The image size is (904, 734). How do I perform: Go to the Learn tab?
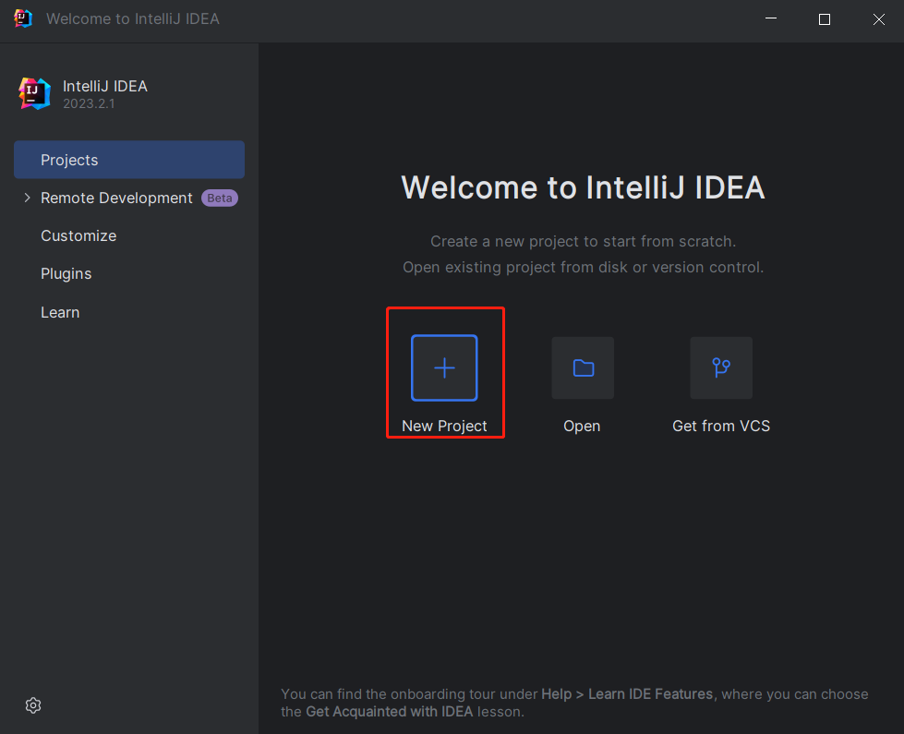pos(60,312)
